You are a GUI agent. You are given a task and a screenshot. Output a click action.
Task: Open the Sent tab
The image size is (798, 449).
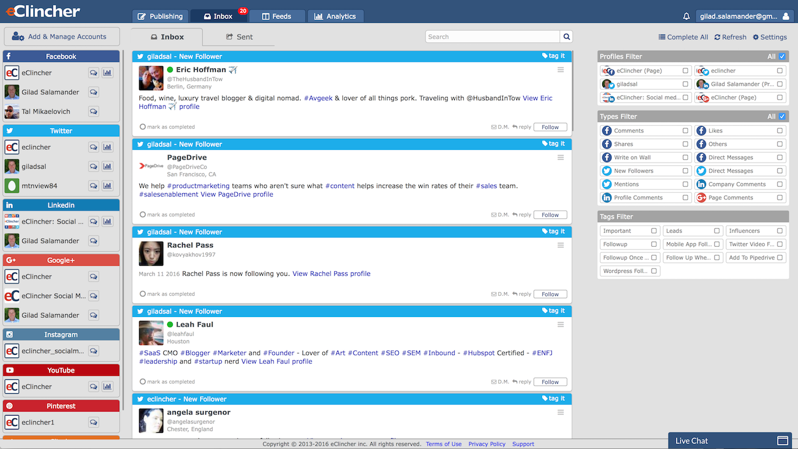coord(239,37)
